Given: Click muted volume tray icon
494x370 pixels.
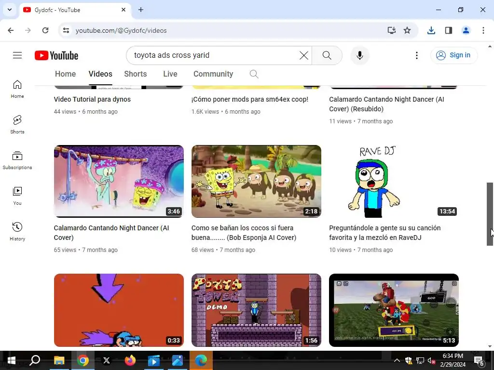Looking at the screenshot, I should point(431,360).
